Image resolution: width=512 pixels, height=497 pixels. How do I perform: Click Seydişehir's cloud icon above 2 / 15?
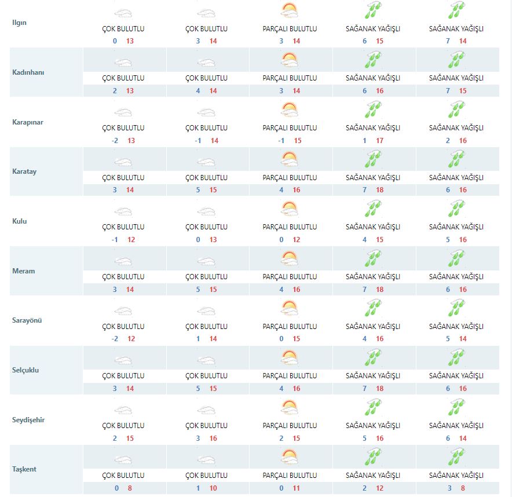point(123,410)
